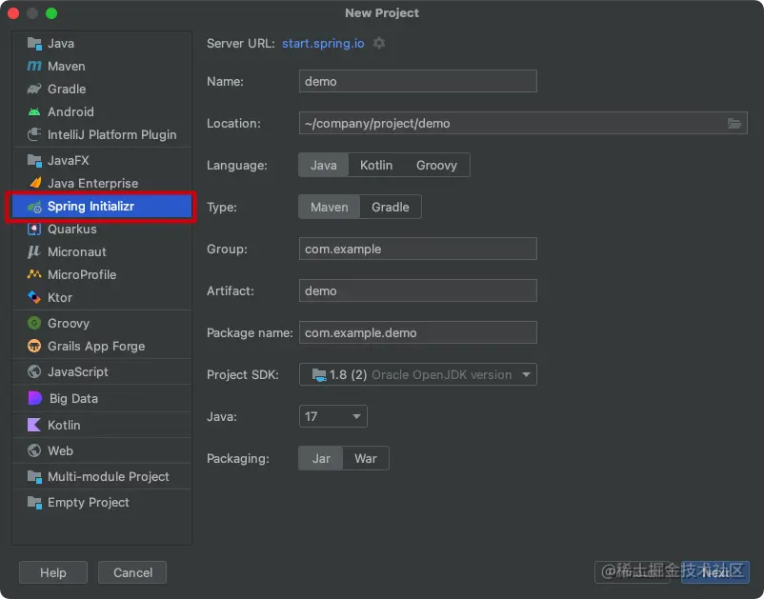Set packaging to War
This screenshot has height=599, width=764.
pos(366,458)
